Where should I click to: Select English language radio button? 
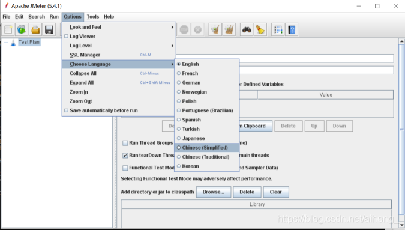[179, 64]
